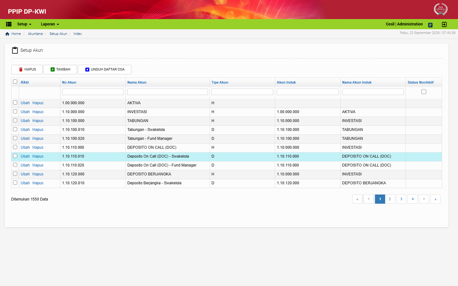Jump to first page with « button
Viewport: 458px width, 286px height.
click(x=357, y=199)
